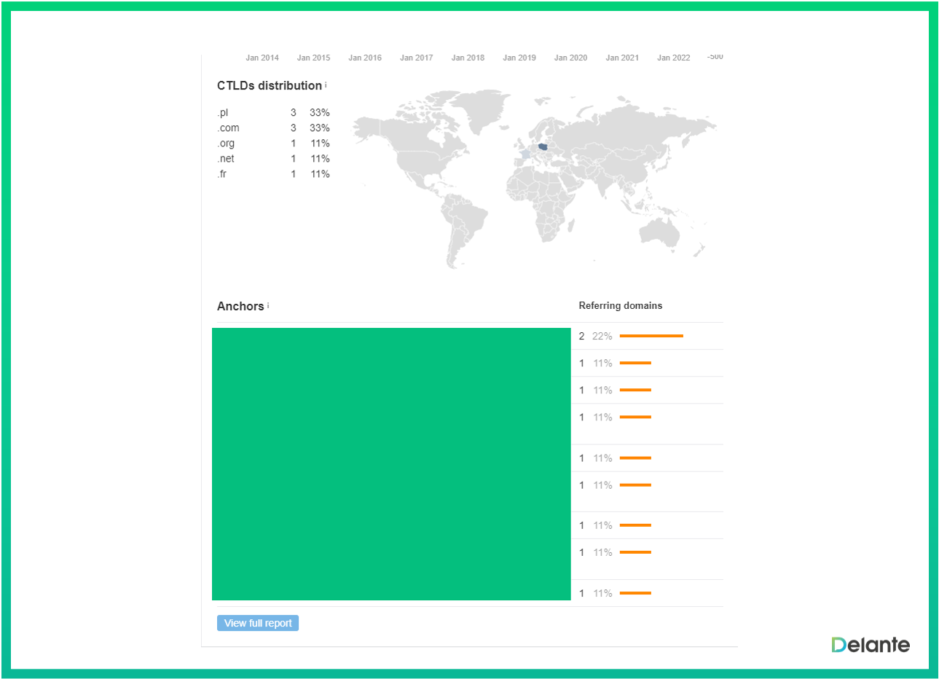Click the green redacted anchors block

tap(391, 464)
